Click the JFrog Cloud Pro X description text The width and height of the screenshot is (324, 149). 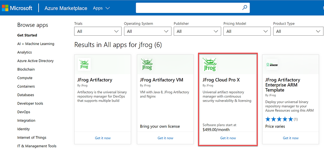pyautogui.click(x=227, y=96)
